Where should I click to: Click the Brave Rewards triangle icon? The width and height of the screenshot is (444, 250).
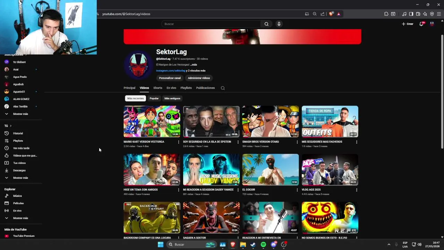pos(339,14)
